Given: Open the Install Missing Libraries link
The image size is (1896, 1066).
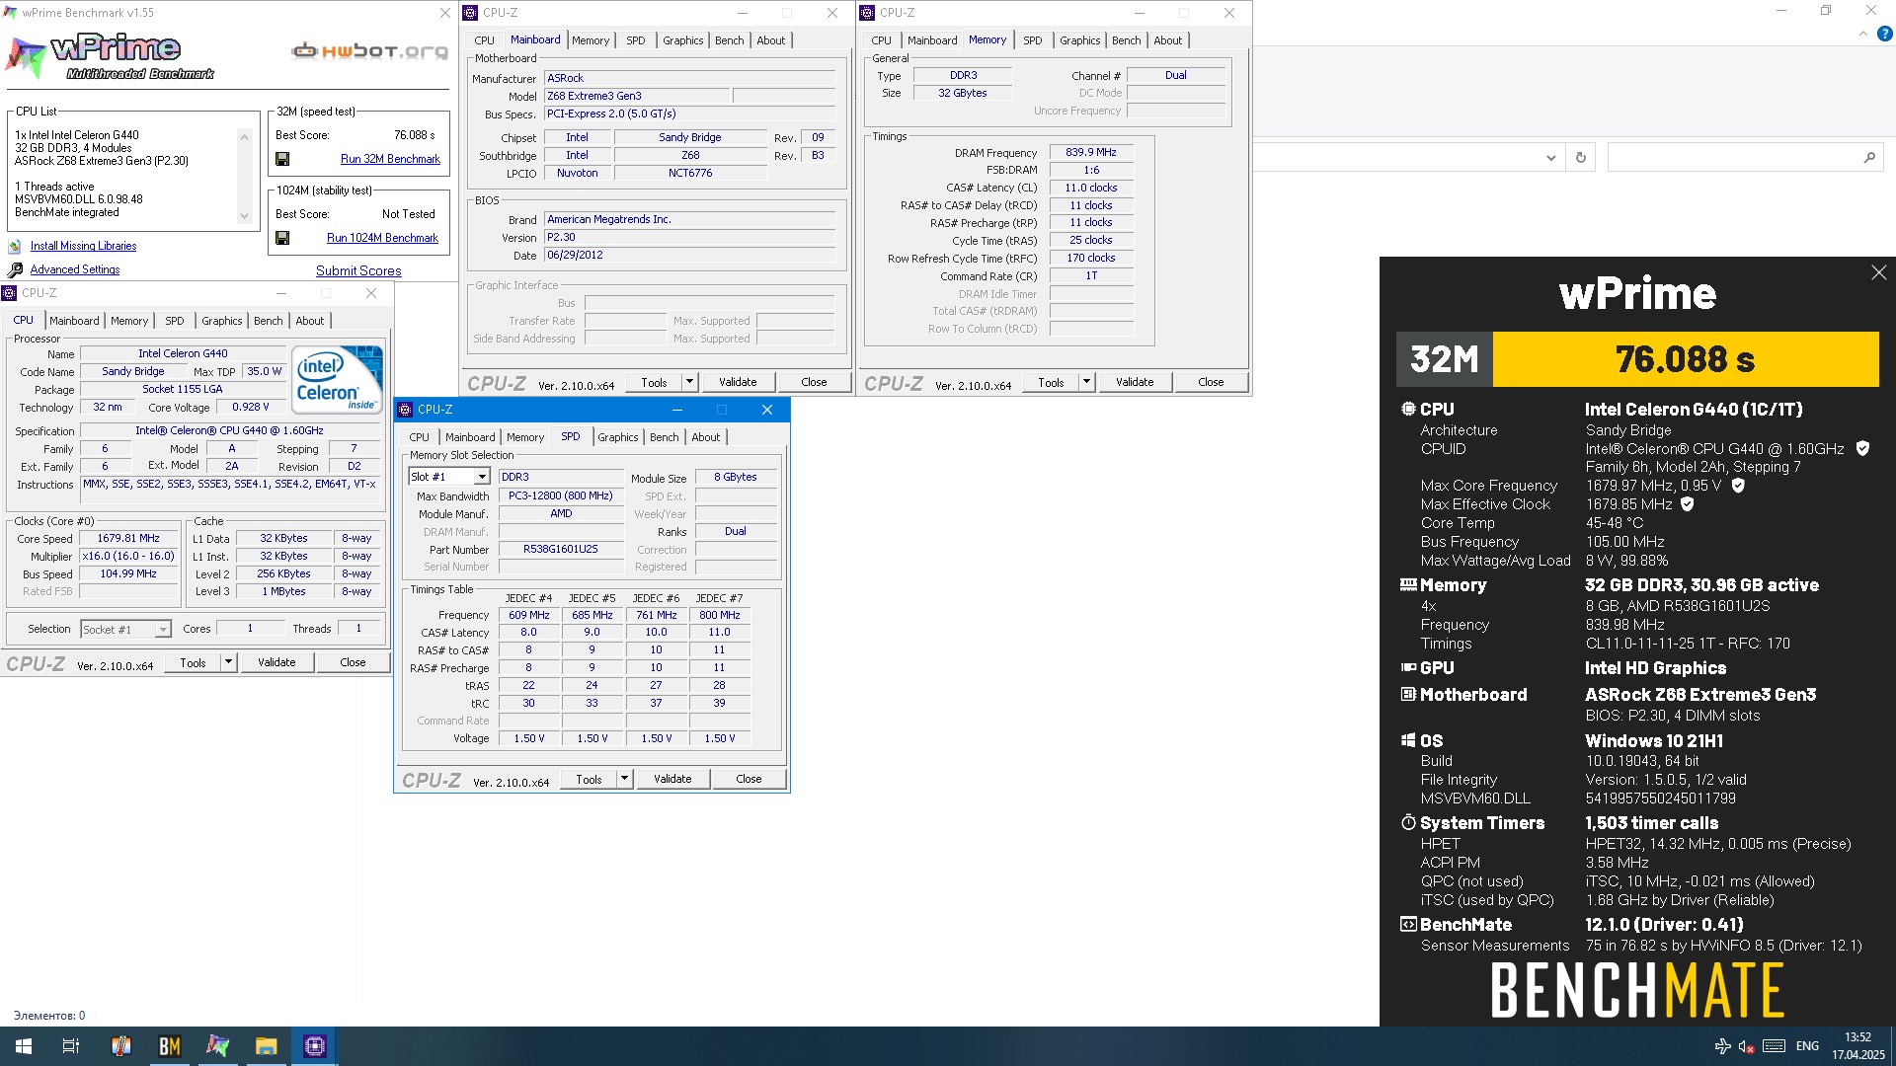Looking at the screenshot, I should coord(83,246).
